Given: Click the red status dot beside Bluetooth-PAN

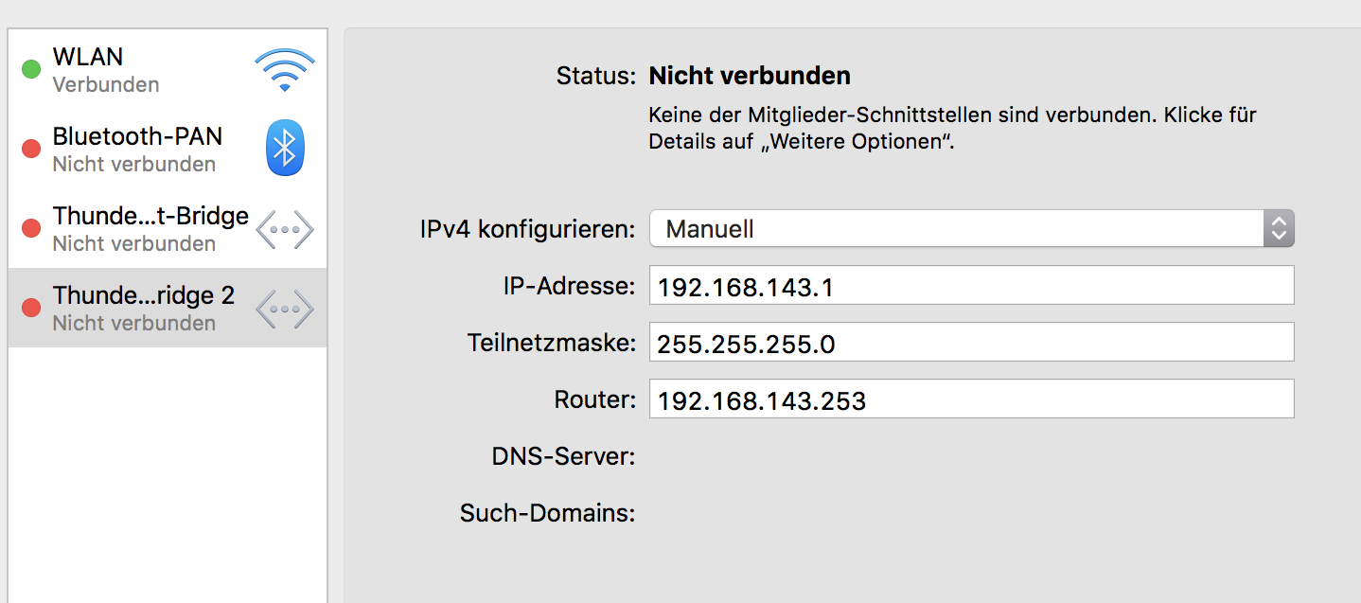Looking at the screenshot, I should (x=31, y=149).
